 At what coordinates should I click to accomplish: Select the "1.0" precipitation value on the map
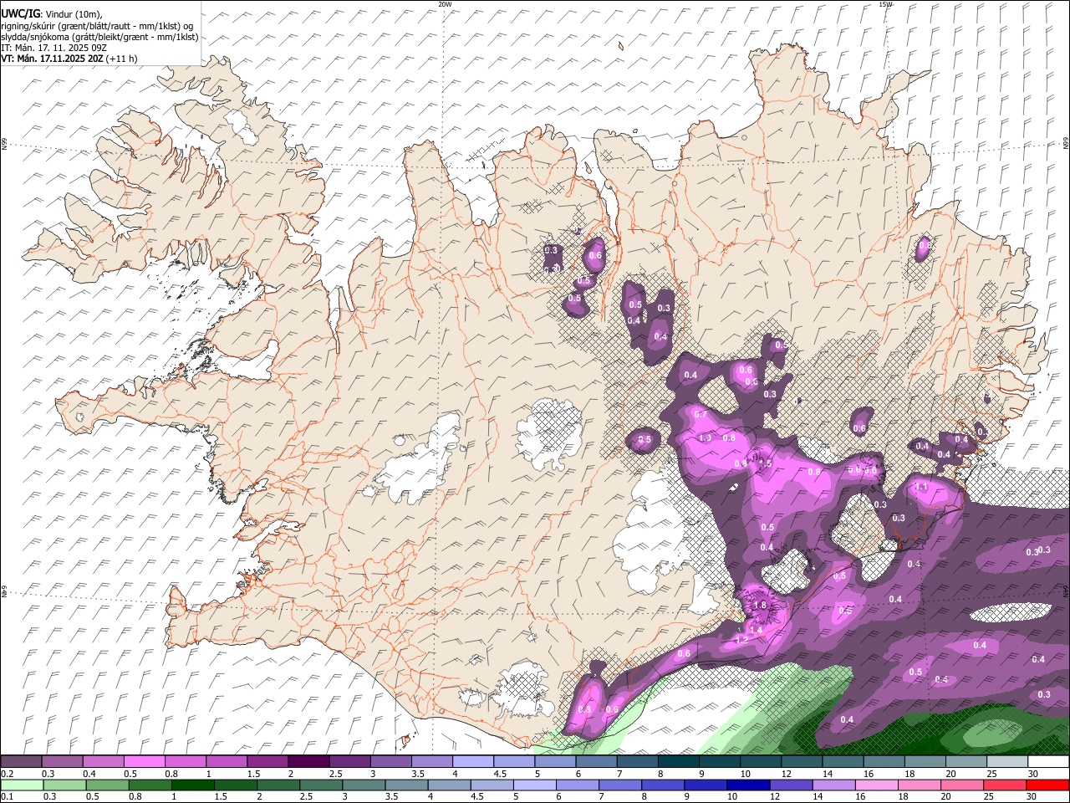[705, 437]
